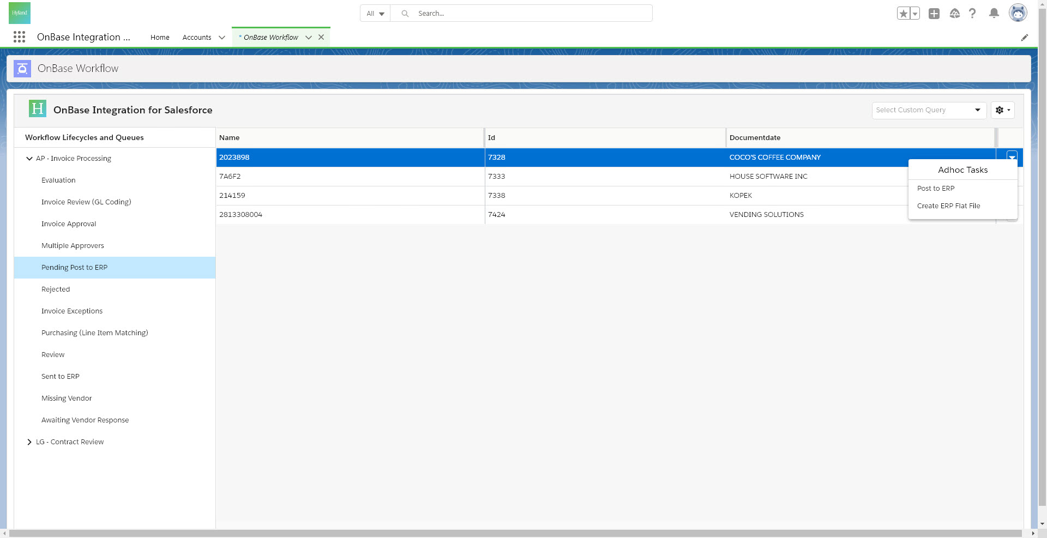Open the user profile avatar
The image size is (1047, 538).
tap(1018, 13)
